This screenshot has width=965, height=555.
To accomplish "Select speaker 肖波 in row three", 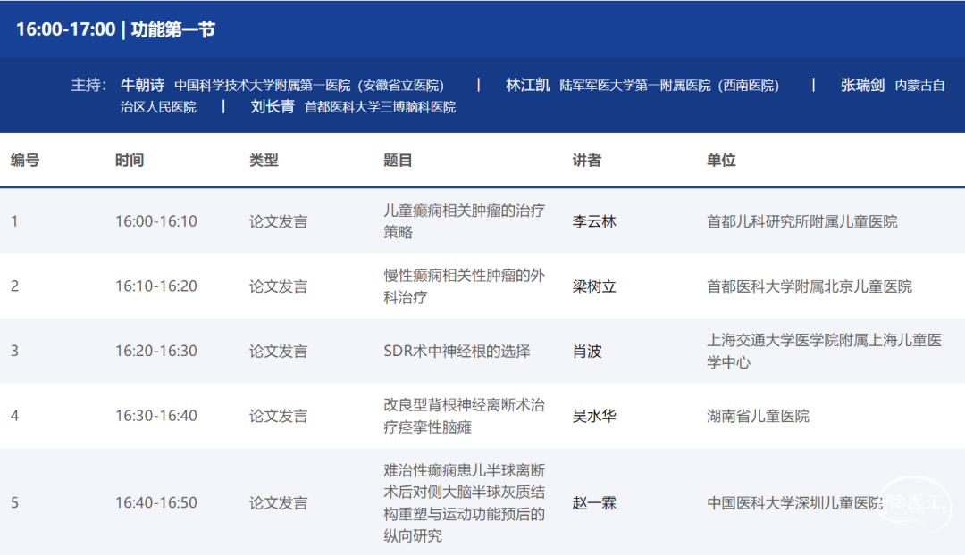I will click(x=587, y=352).
